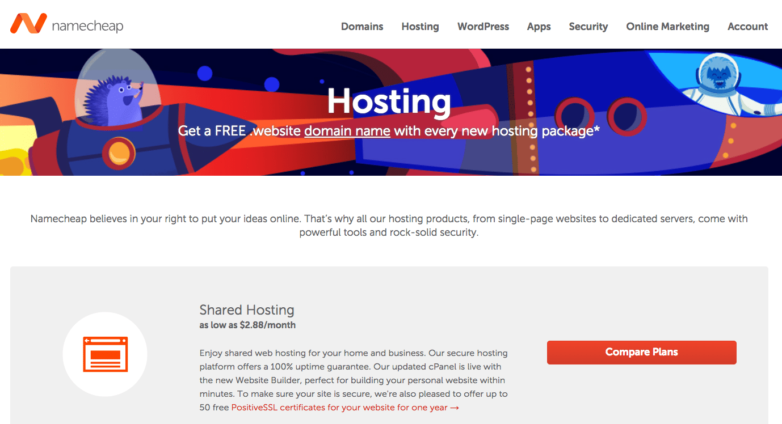Select the Shared Hosting heading
Image resolution: width=782 pixels, height=424 pixels.
point(247,310)
